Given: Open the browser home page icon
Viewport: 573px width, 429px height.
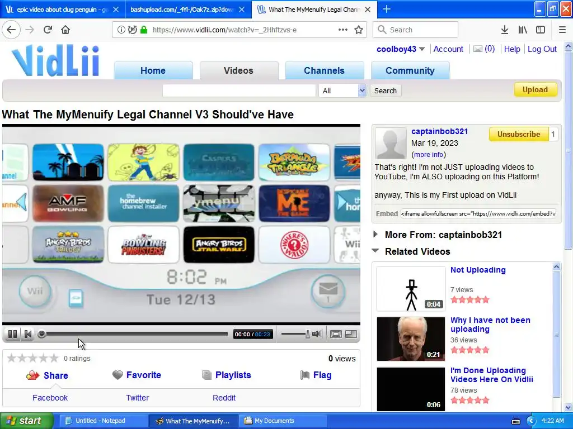Looking at the screenshot, I should point(65,30).
